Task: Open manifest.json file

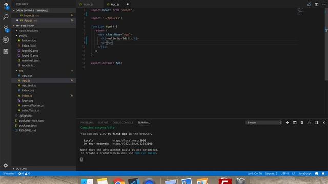Action: point(44,61)
